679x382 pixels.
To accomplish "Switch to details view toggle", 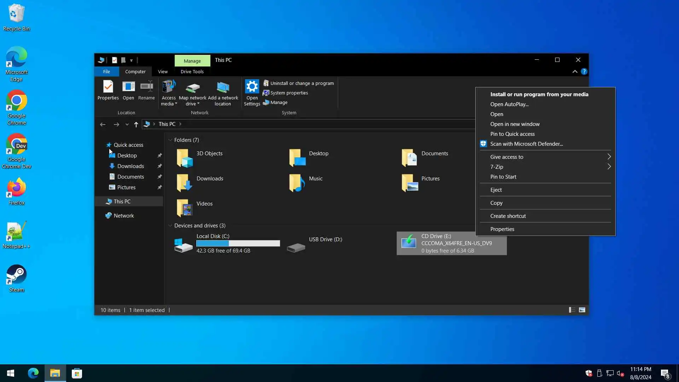I will click(x=571, y=310).
